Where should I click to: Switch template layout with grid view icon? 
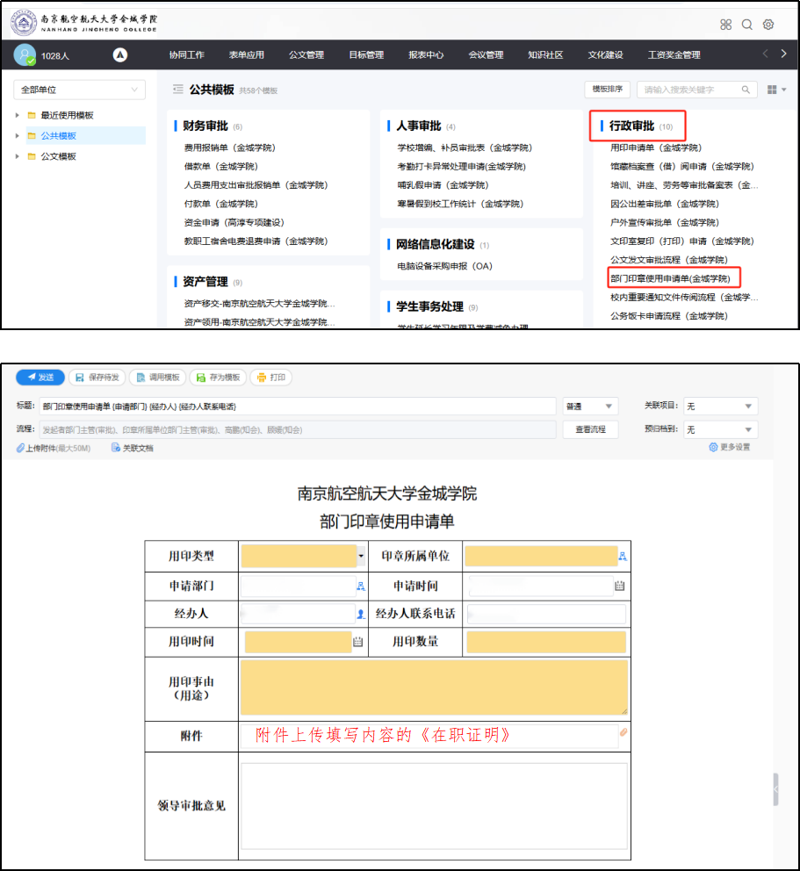(772, 90)
